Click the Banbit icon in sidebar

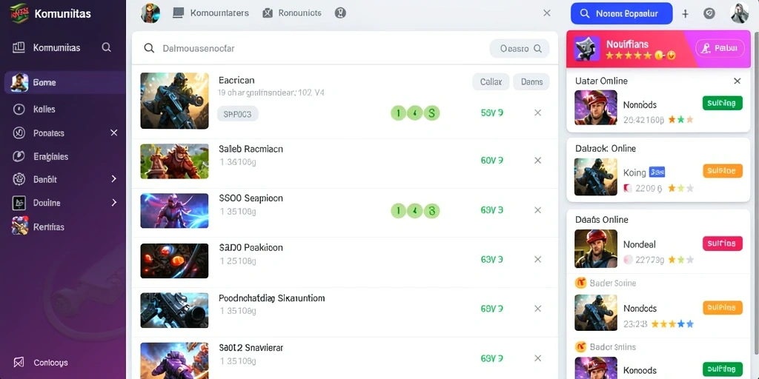19,179
